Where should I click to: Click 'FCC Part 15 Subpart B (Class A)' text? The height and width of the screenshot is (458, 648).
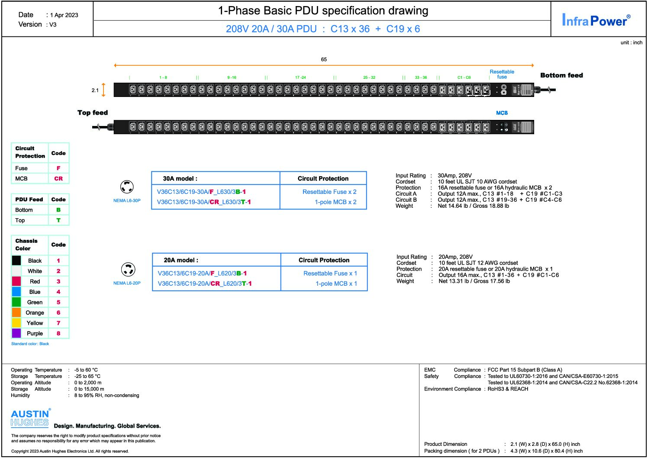pos(525,370)
